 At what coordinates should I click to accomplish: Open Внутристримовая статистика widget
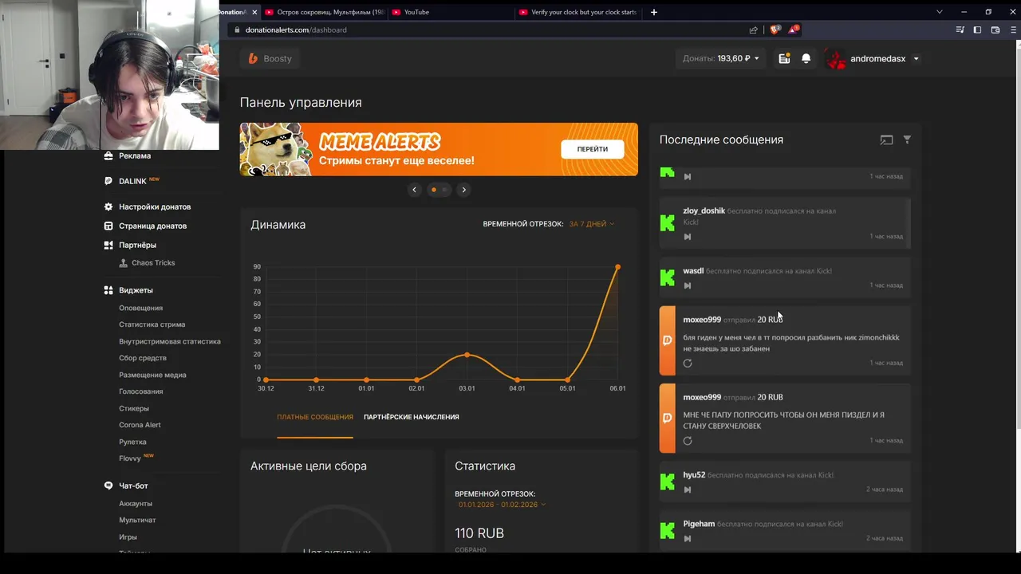click(x=170, y=341)
